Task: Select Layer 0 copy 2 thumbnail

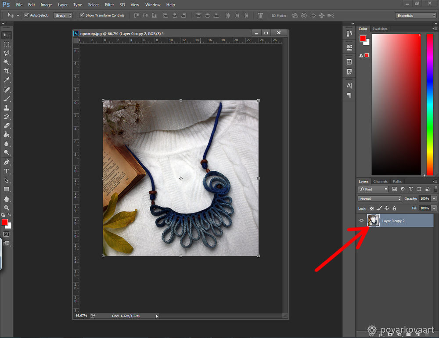Action: [x=374, y=221]
